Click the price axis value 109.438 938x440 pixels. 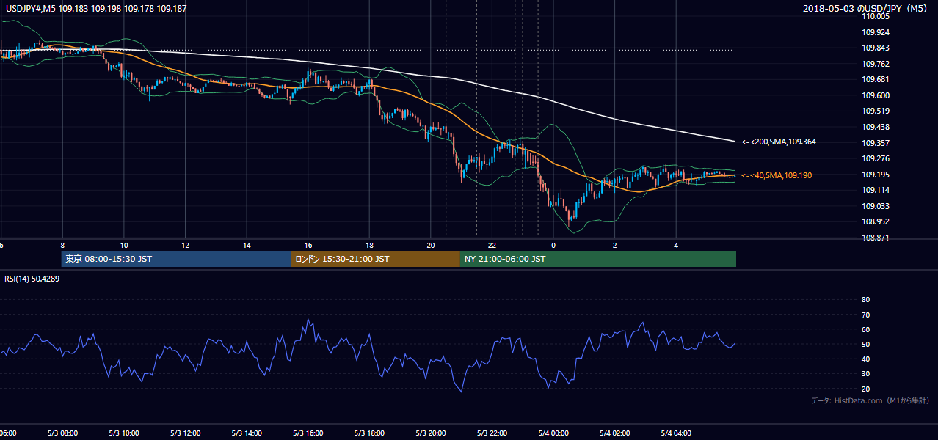point(876,127)
